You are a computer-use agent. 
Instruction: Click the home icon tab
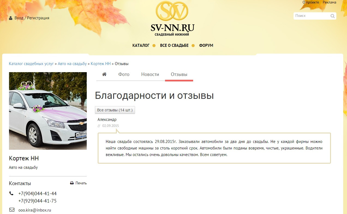click(x=104, y=74)
